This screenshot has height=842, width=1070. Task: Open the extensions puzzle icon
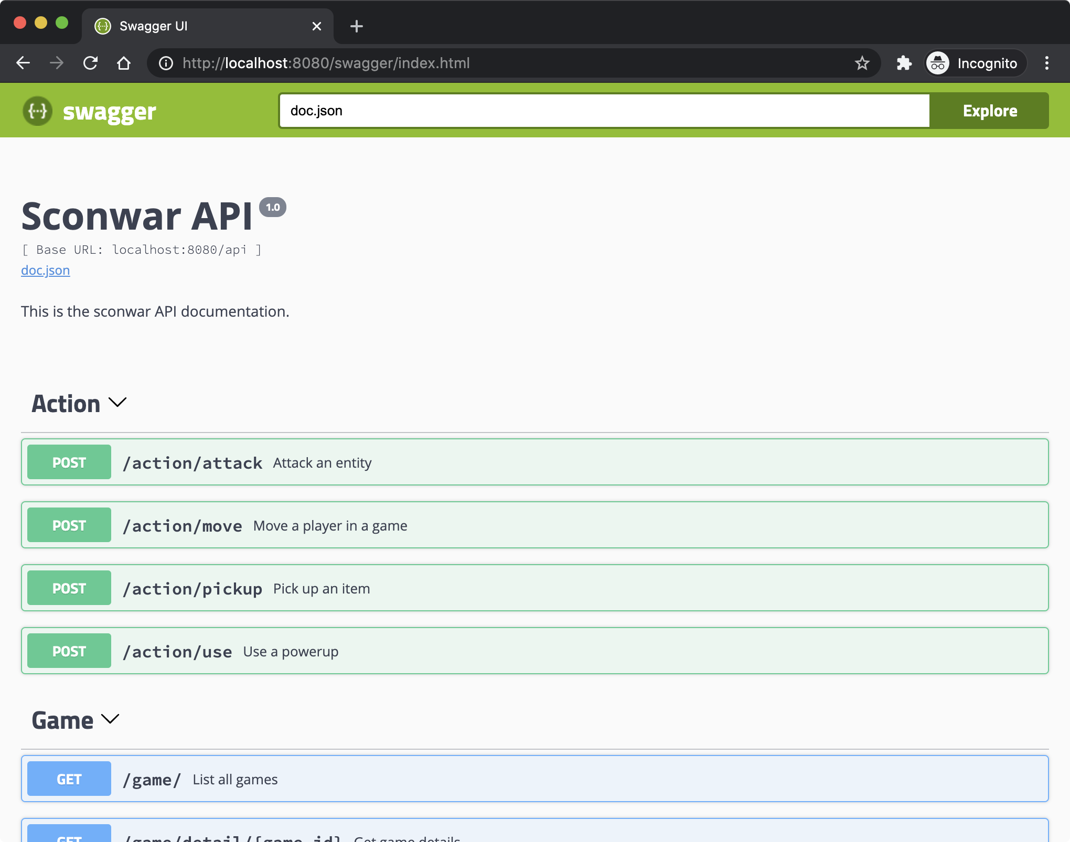(904, 63)
